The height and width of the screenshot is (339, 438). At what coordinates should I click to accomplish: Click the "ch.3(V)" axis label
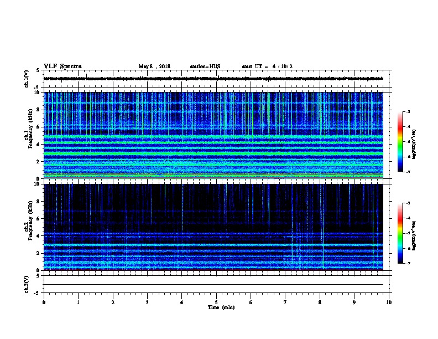point(26,285)
